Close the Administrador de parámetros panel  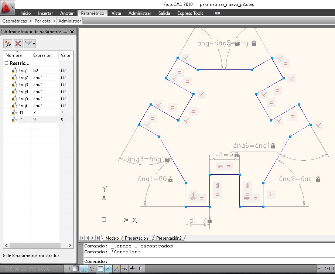72,32
